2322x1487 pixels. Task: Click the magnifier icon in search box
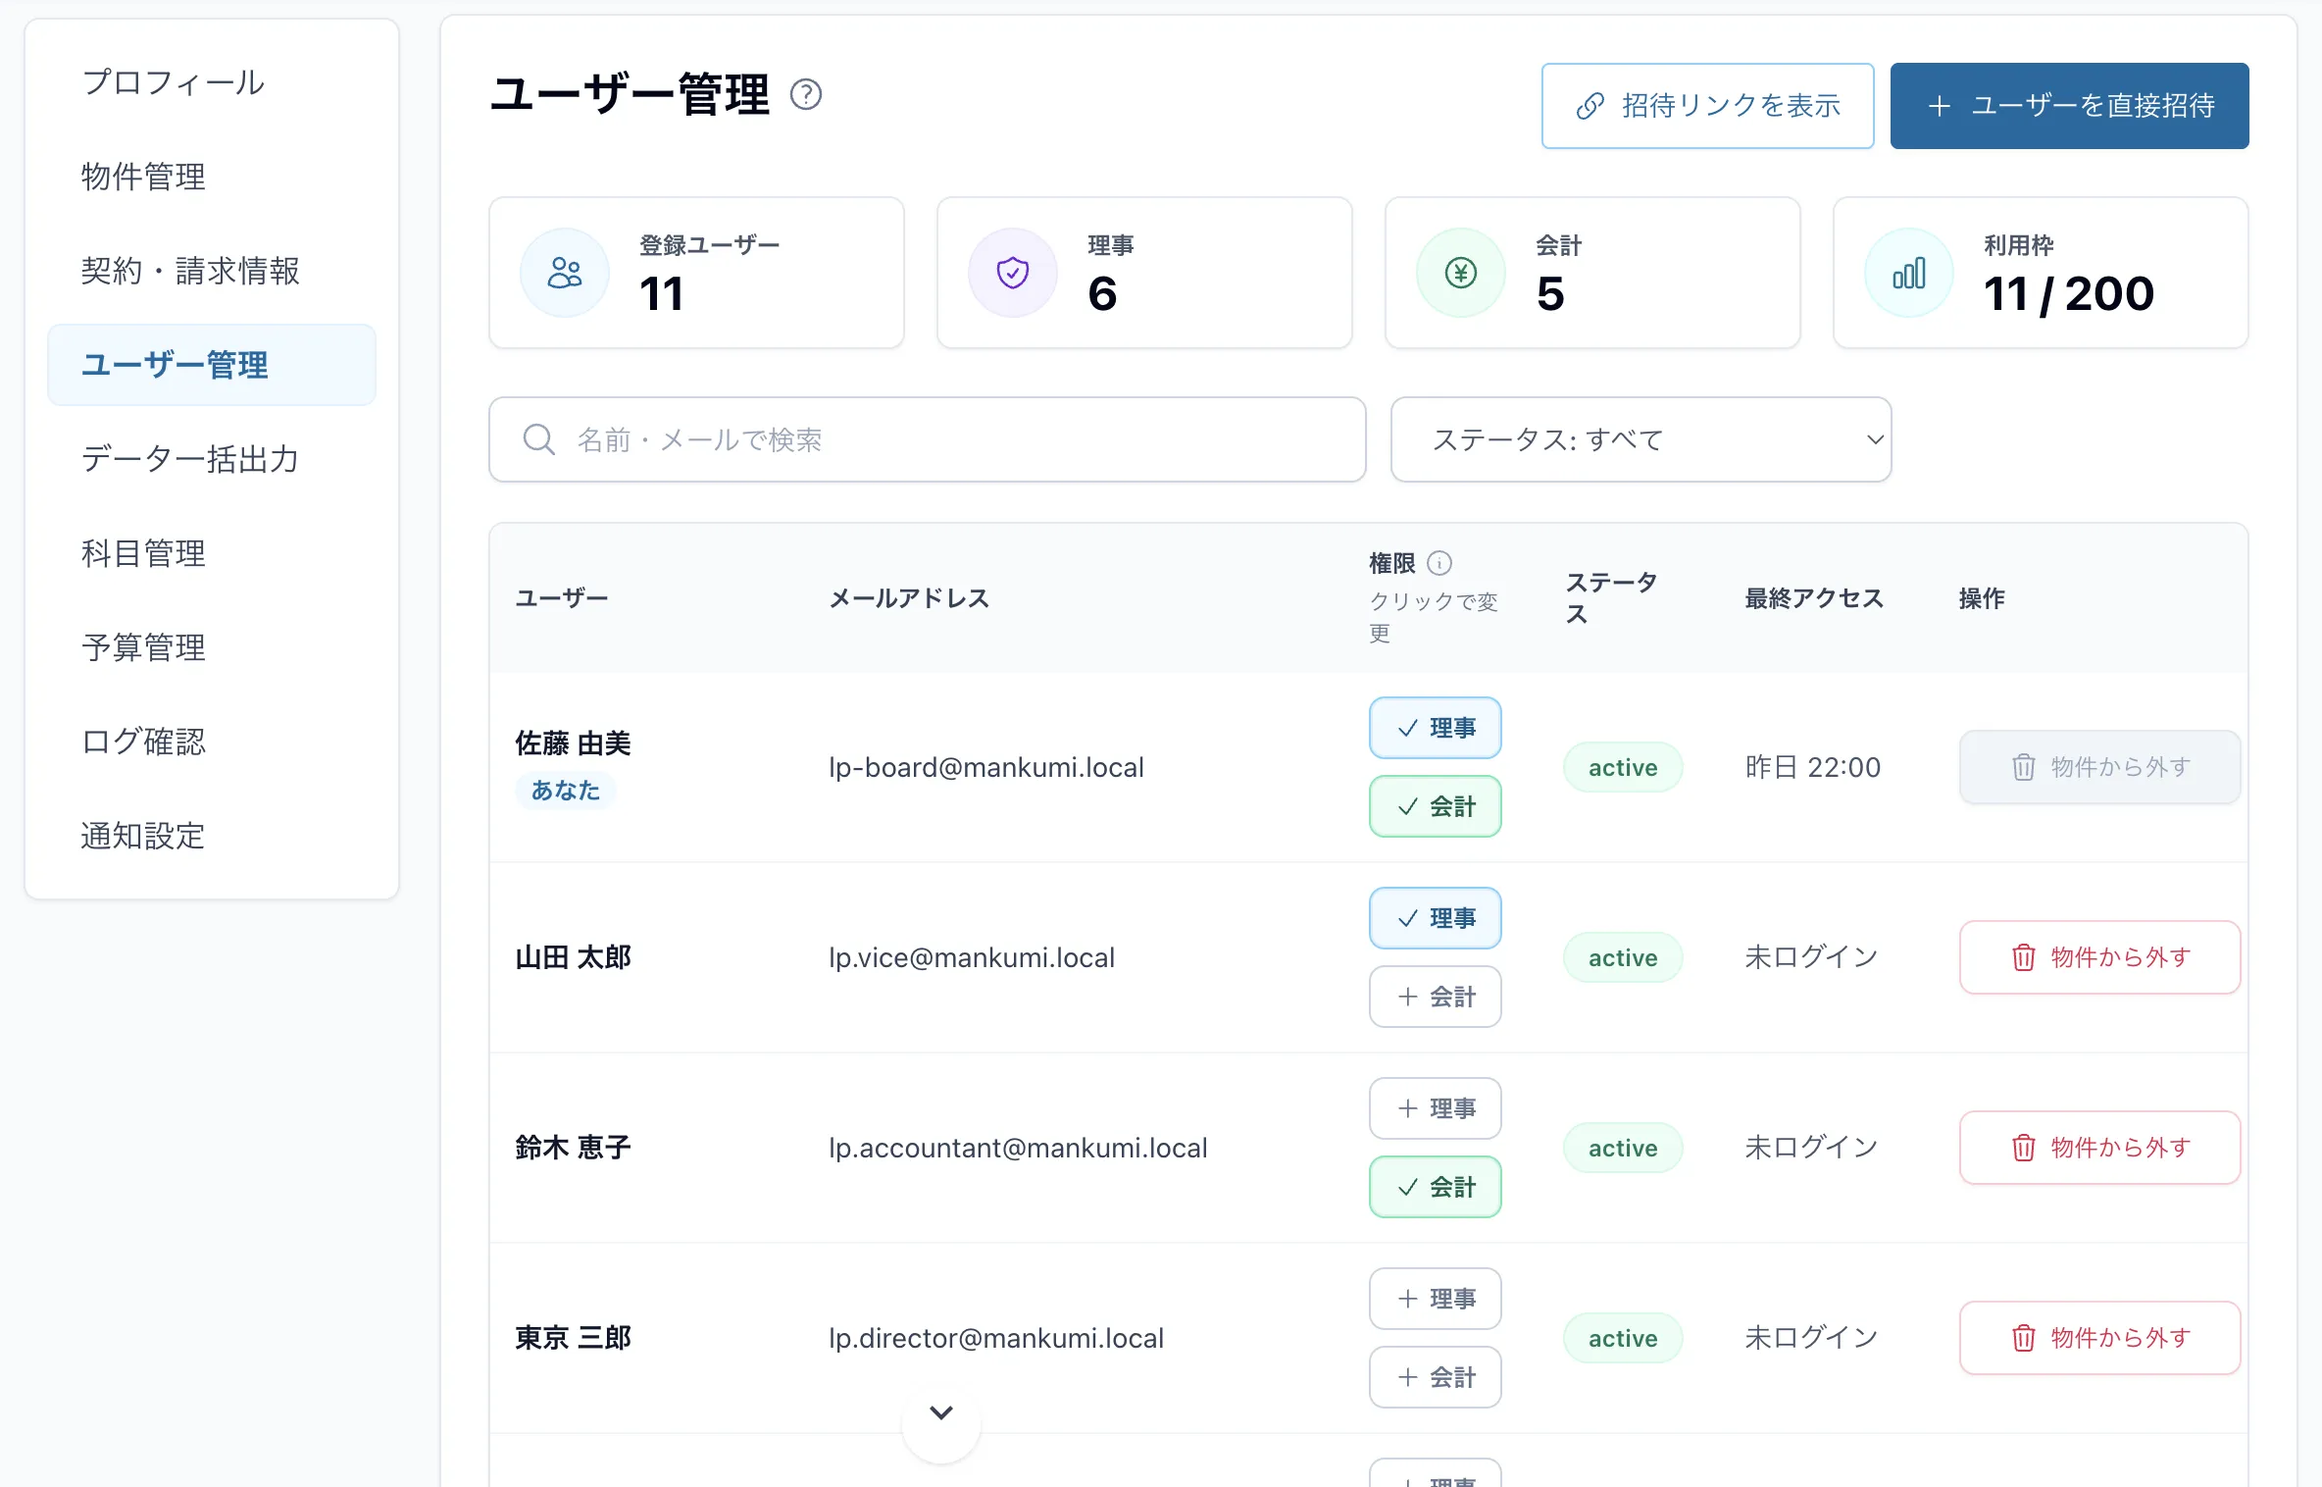pyautogui.click(x=538, y=439)
